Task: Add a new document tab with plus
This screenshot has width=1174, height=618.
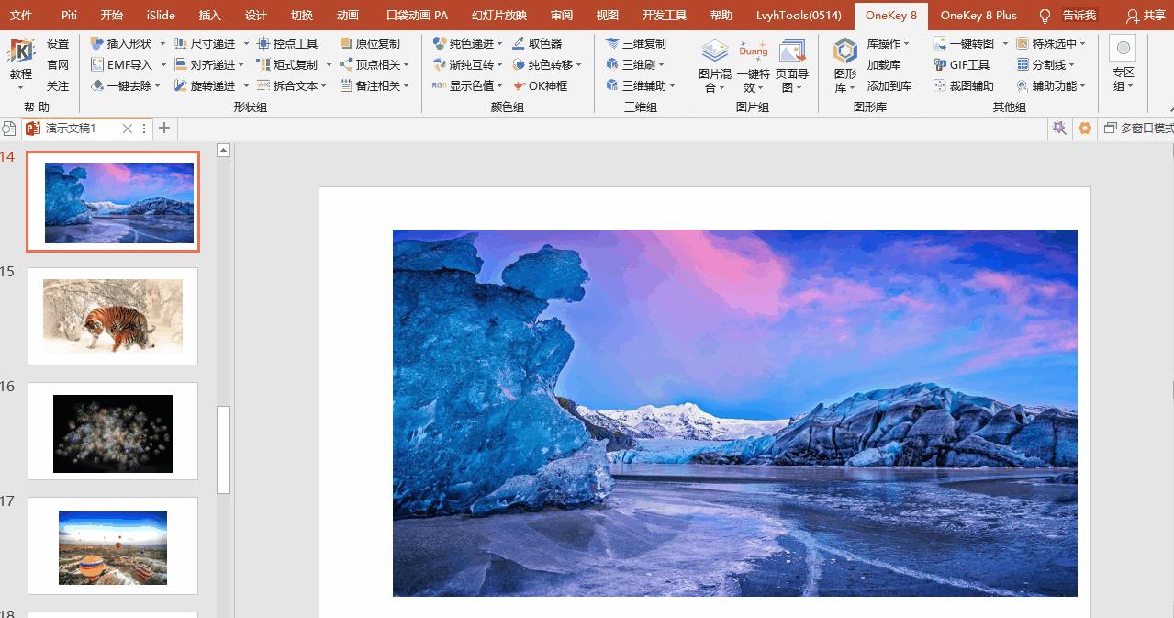Action: (x=164, y=129)
